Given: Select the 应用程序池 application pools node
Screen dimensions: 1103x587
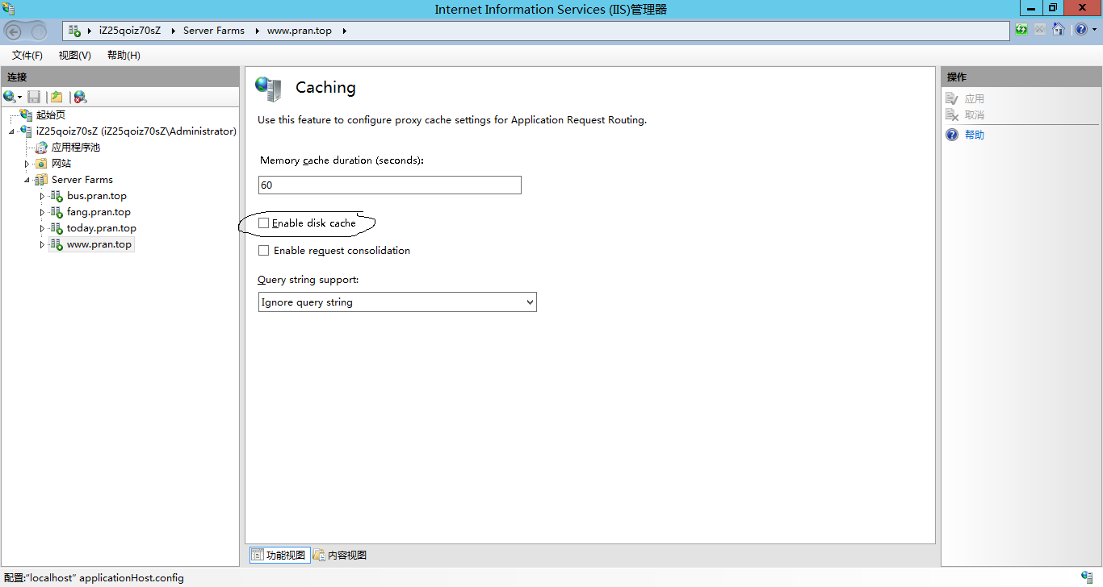Looking at the screenshot, I should click(x=75, y=148).
